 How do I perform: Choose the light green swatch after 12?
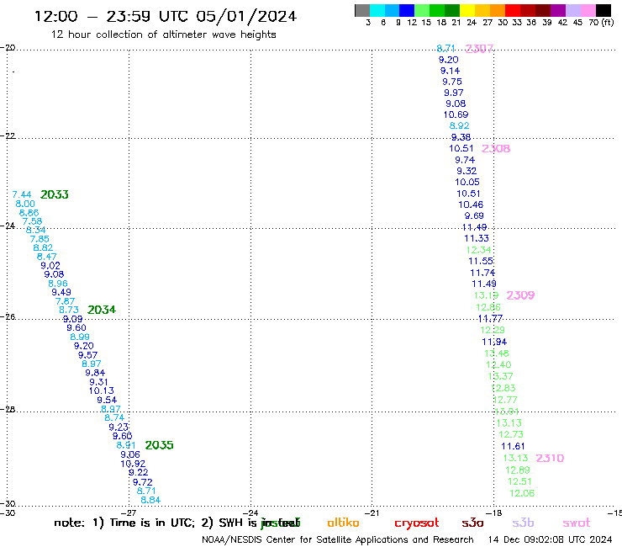pos(423,10)
